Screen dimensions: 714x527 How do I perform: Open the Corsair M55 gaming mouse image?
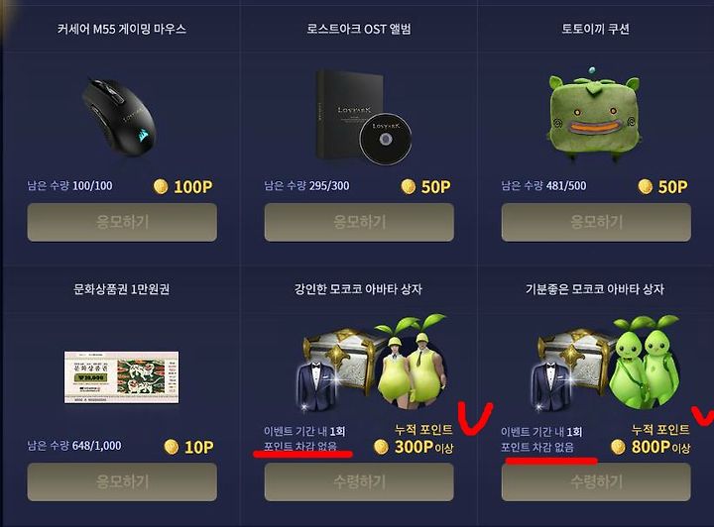(119, 118)
